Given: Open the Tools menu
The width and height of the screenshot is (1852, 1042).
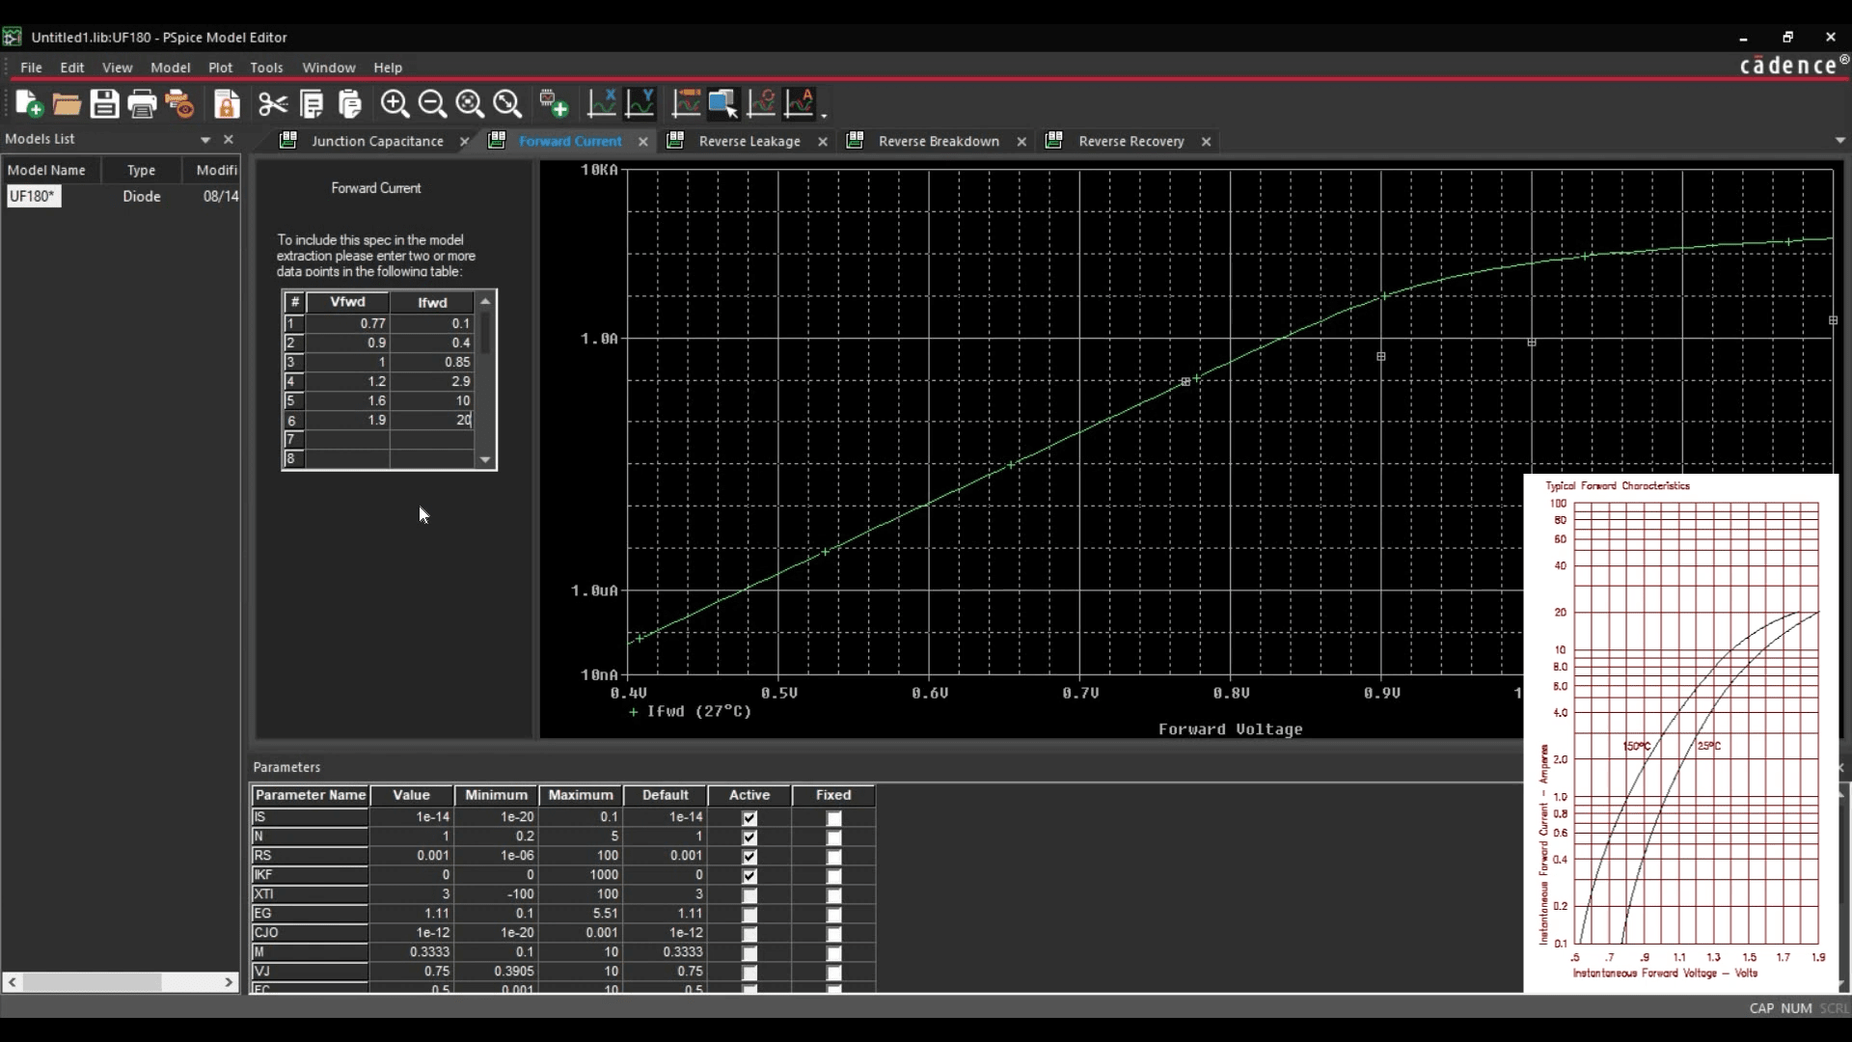Looking at the screenshot, I should pos(266,68).
